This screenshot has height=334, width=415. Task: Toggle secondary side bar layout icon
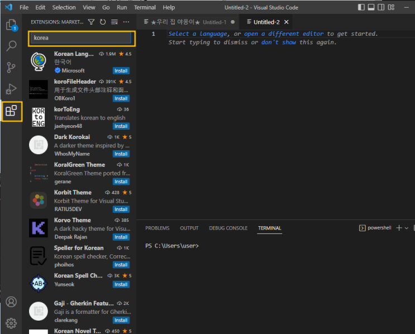click(381, 7)
